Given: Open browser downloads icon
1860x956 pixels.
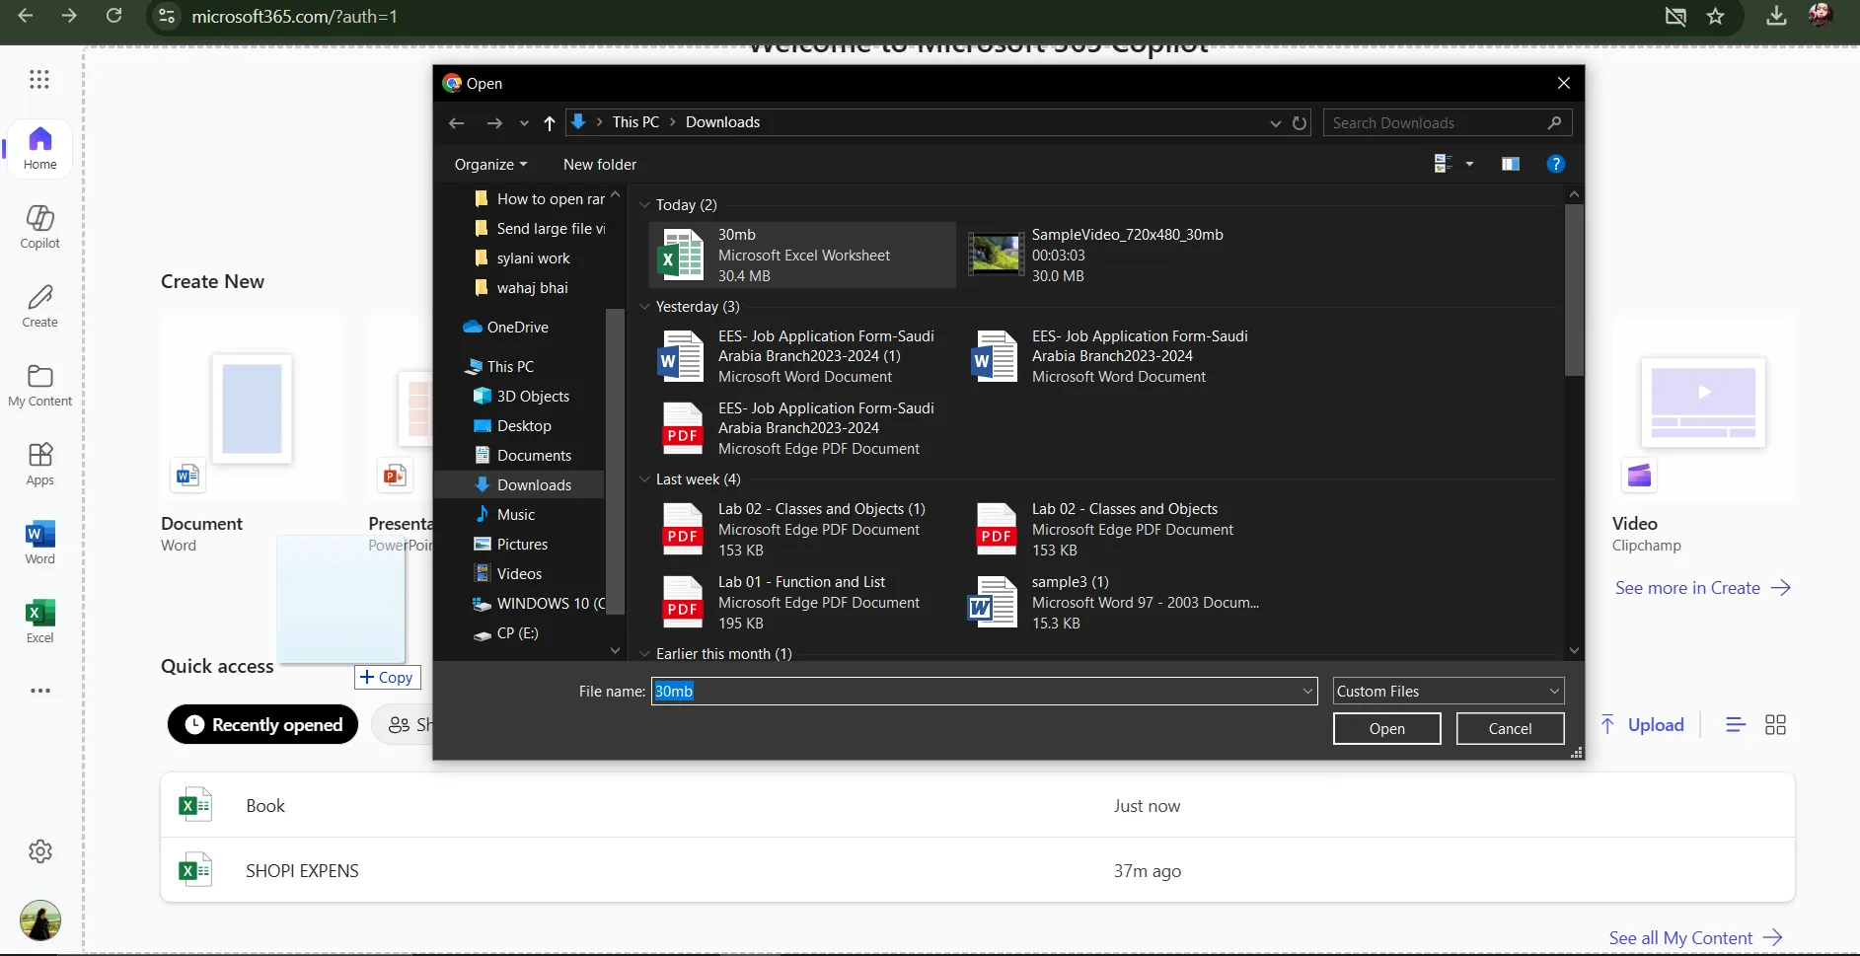Looking at the screenshot, I should pyautogui.click(x=1776, y=16).
